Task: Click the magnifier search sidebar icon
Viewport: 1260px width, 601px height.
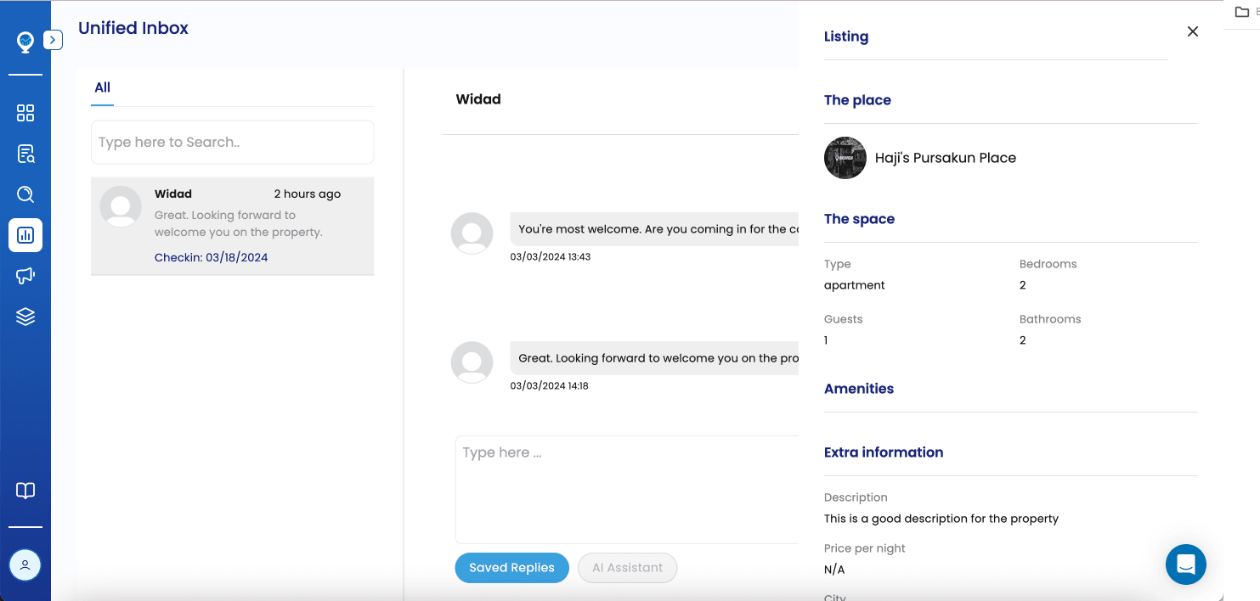Action: 25,194
